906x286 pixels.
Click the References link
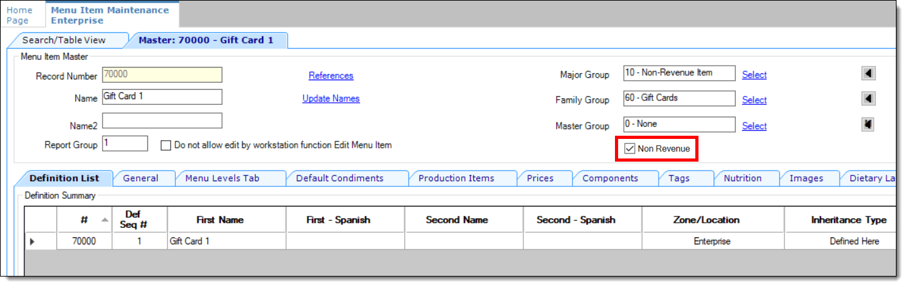(331, 76)
